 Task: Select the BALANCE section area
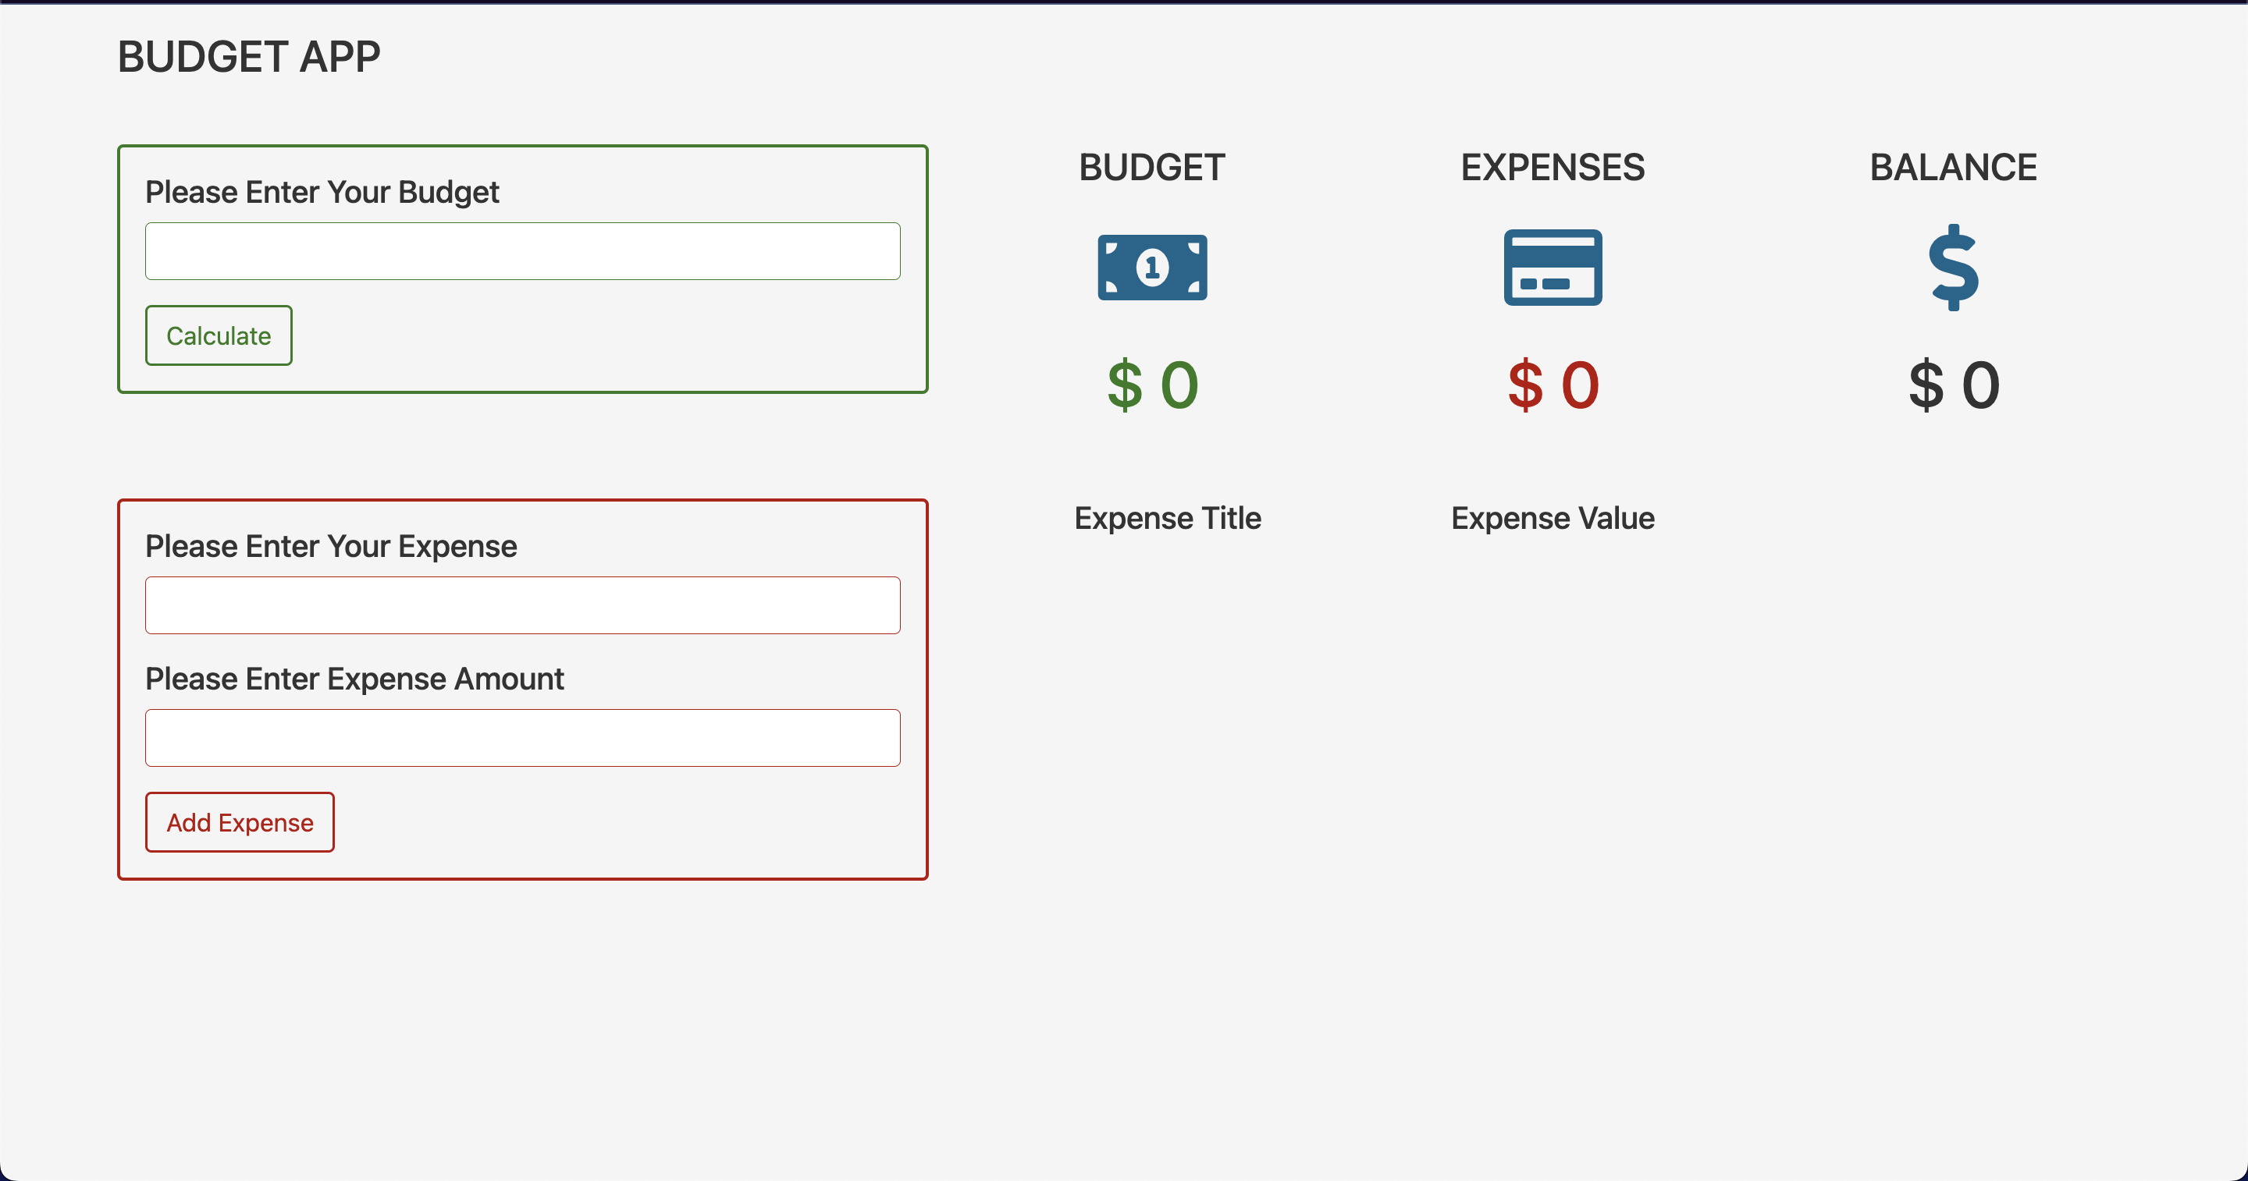pyautogui.click(x=1952, y=282)
